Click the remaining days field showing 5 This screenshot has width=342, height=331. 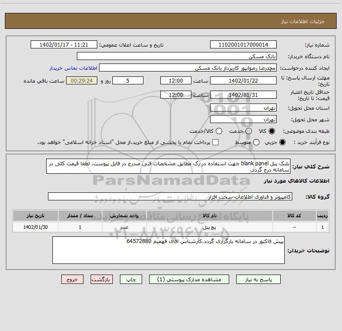coord(128,80)
